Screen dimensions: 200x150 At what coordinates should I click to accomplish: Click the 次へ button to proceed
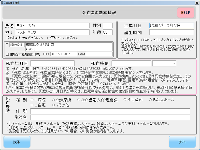(182, 142)
